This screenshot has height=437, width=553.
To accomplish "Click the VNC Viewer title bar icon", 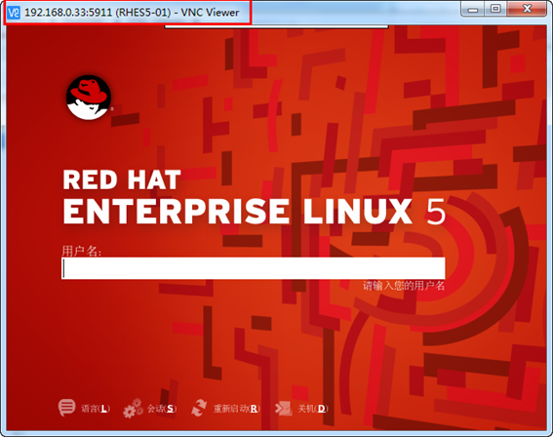I will pyautogui.click(x=14, y=13).
